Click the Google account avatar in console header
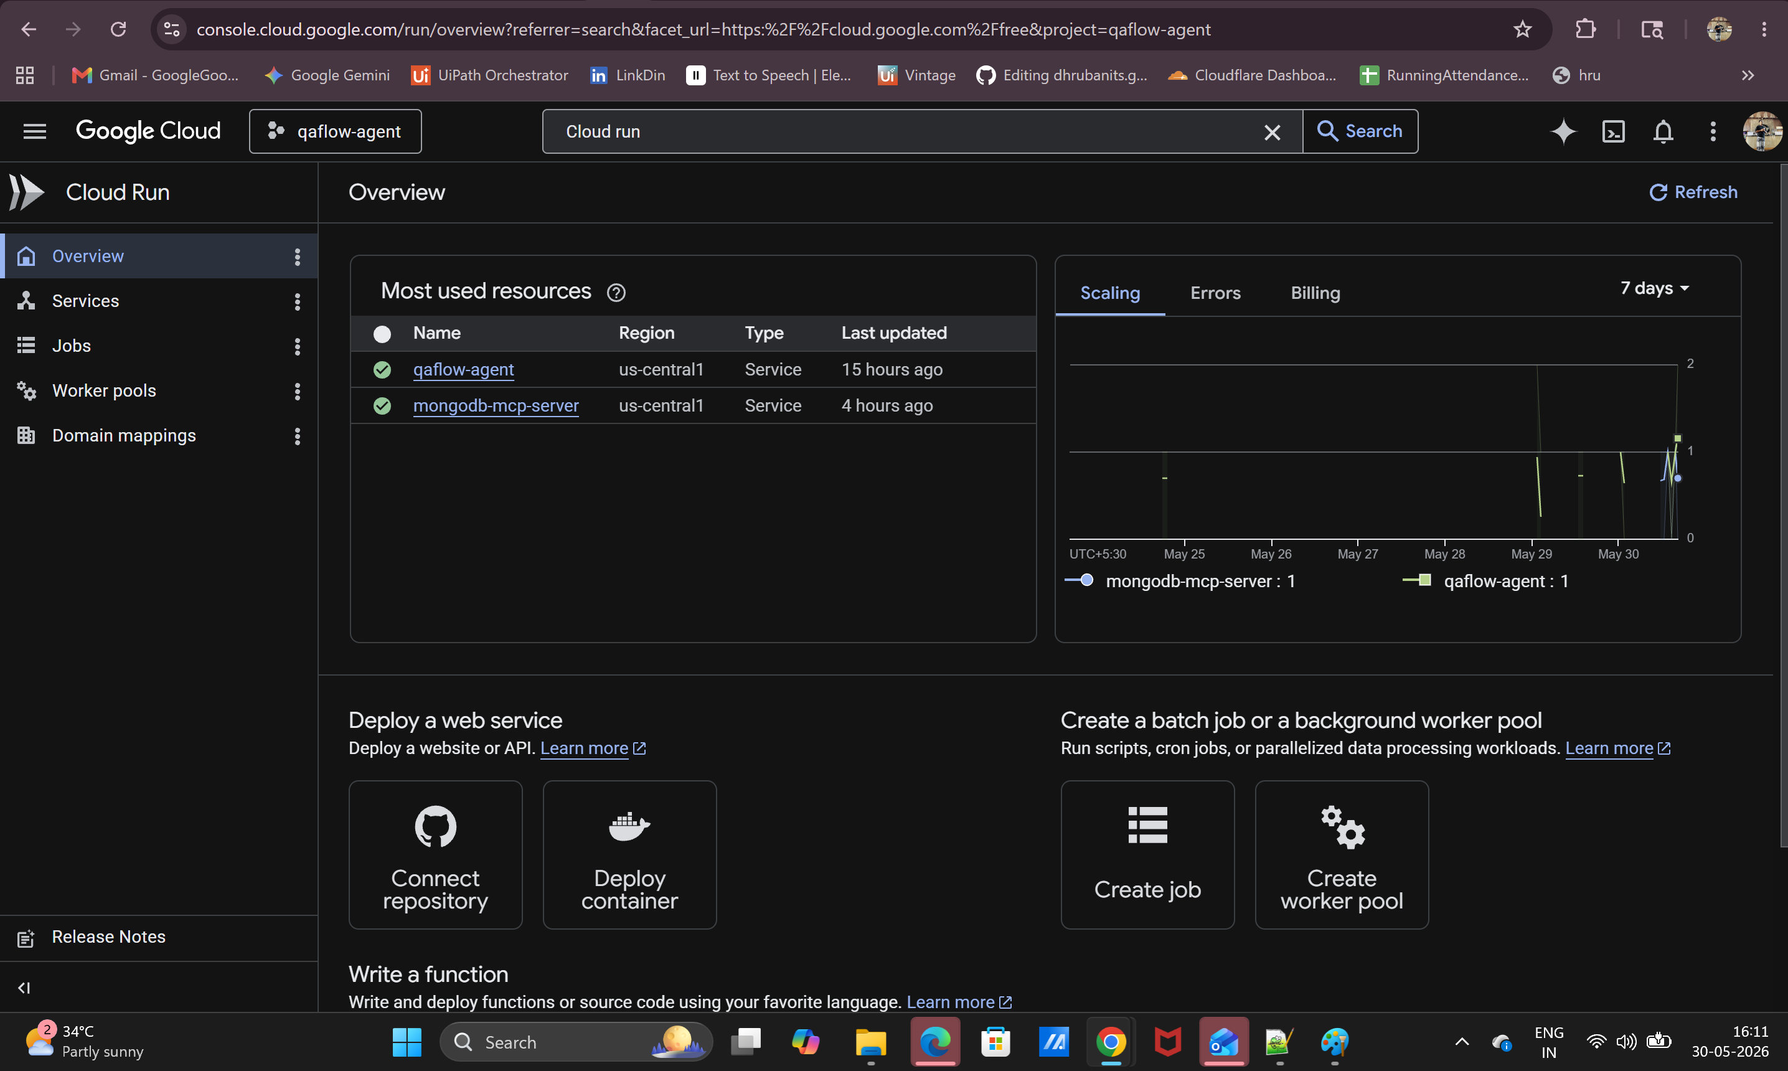Screen dimensions: 1788x1071 (x=1762, y=131)
